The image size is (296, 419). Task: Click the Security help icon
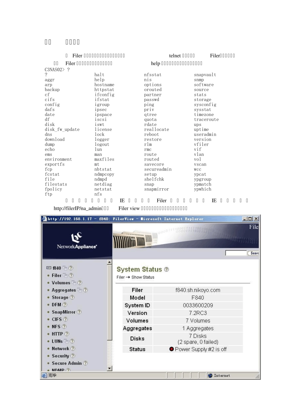click(x=73, y=356)
